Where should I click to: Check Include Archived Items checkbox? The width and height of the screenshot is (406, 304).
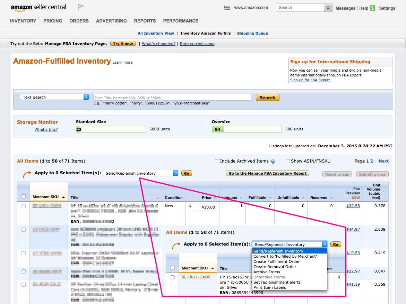(x=217, y=161)
